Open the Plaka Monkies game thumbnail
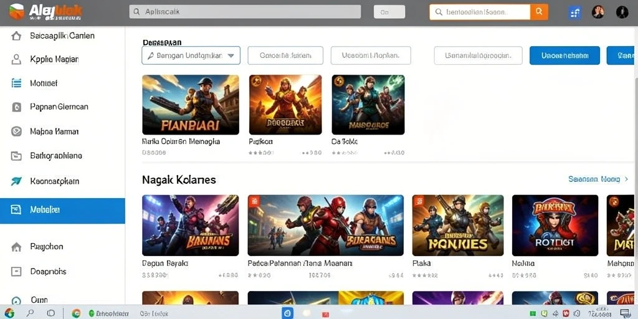 pyautogui.click(x=458, y=225)
